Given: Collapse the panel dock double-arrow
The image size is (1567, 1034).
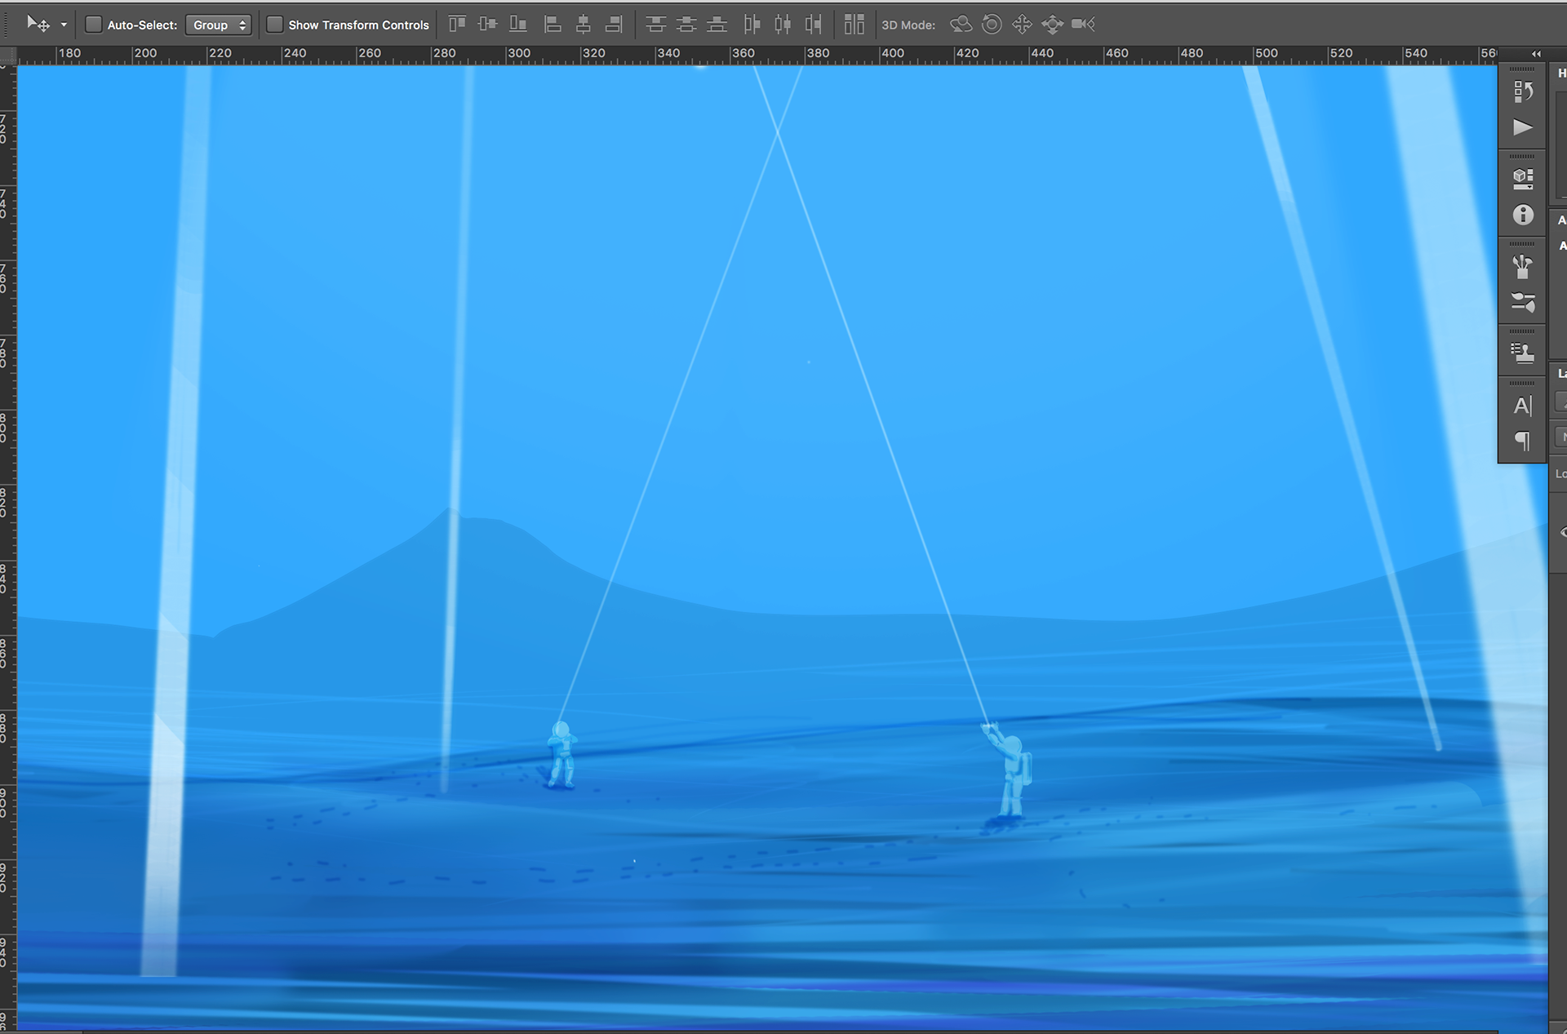Looking at the screenshot, I should pos(1536,54).
